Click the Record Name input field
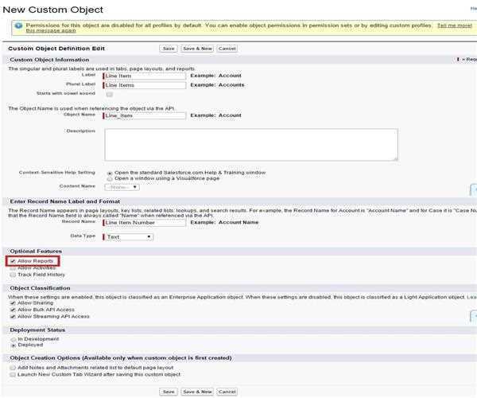This screenshot has width=477, height=398. pos(145,222)
